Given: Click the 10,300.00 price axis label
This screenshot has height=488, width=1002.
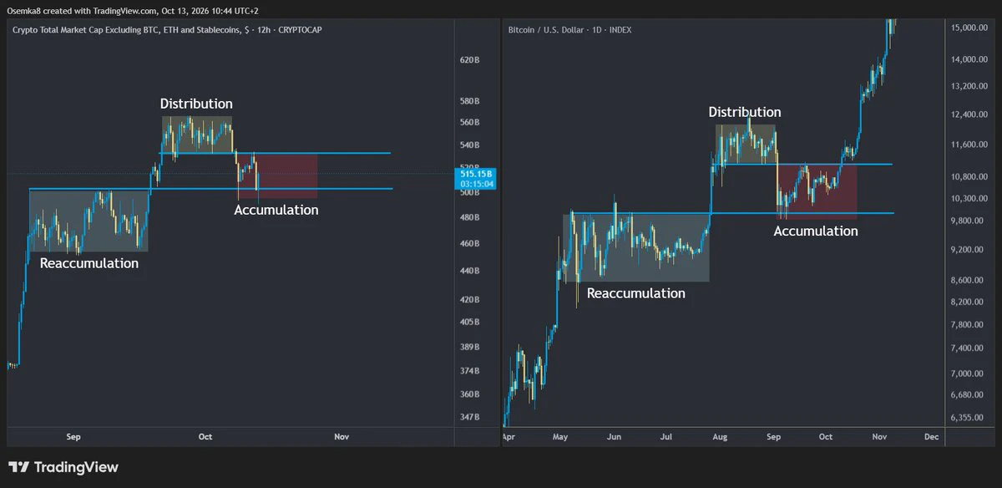Looking at the screenshot, I should click(969, 199).
